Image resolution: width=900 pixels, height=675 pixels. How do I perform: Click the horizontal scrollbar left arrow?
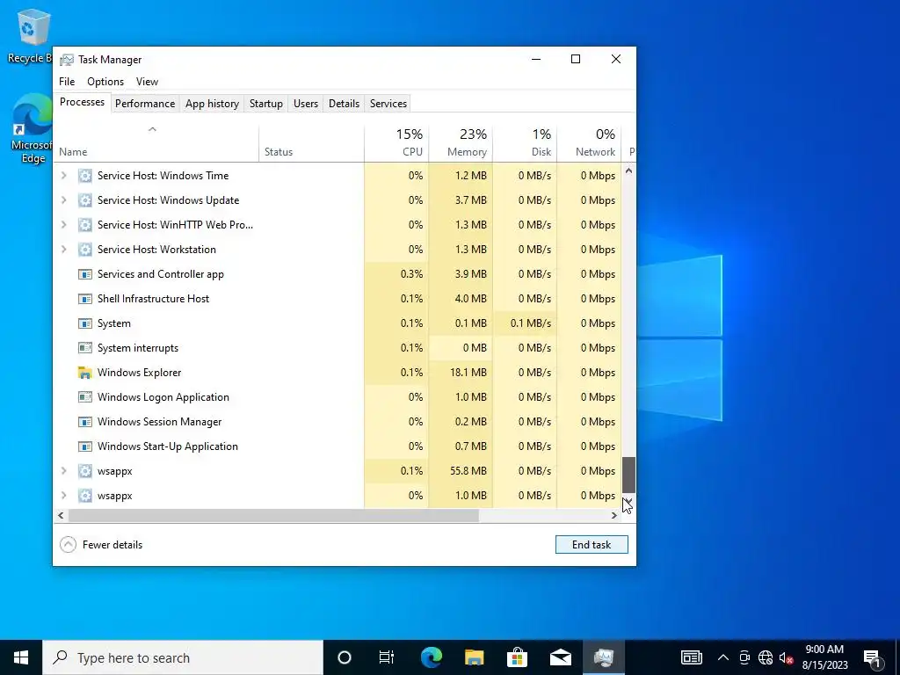coord(61,515)
